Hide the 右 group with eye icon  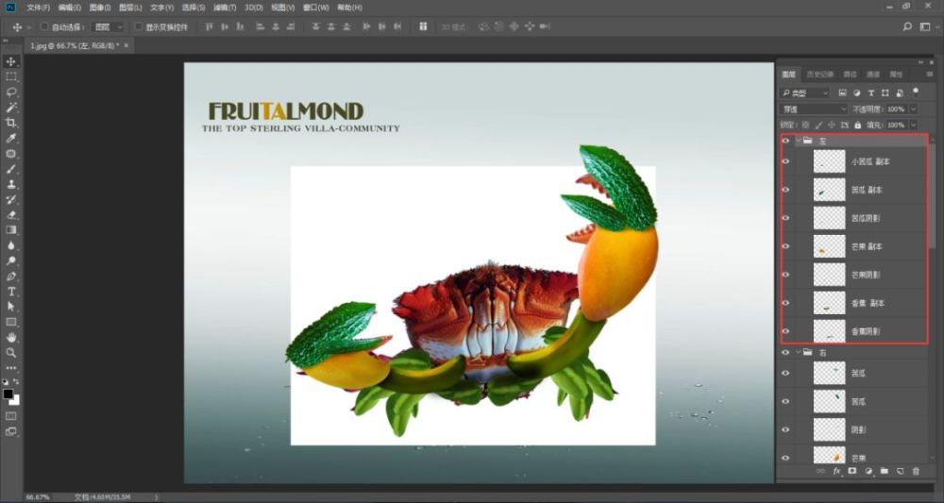[x=785, y=352]
